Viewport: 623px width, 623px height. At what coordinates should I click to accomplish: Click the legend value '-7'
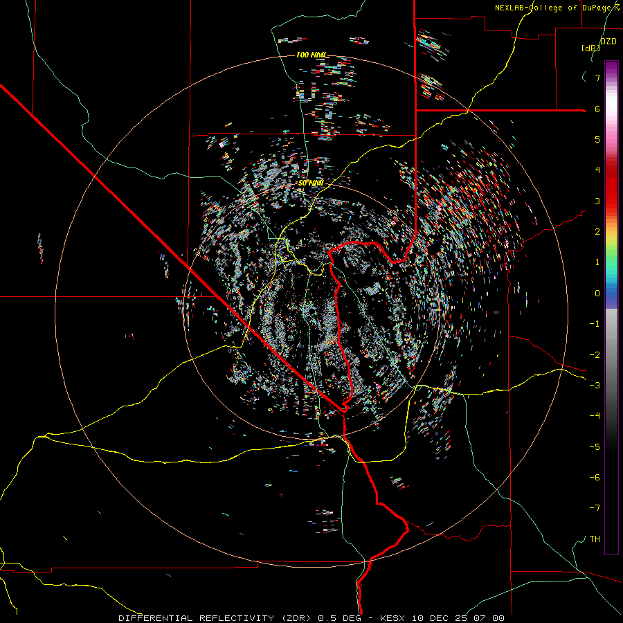point(595,508)
